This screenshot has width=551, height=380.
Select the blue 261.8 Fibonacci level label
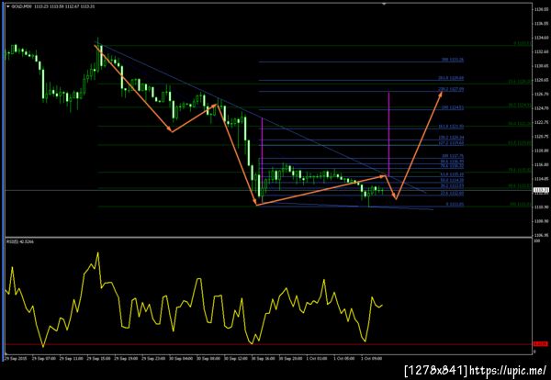tap(451, 78)
